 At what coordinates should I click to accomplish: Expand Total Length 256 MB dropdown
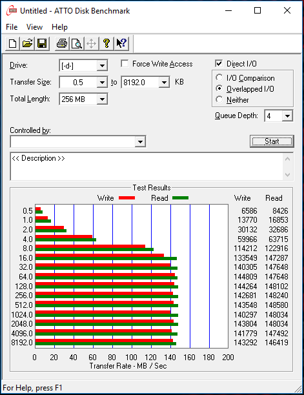coord(102,99)
